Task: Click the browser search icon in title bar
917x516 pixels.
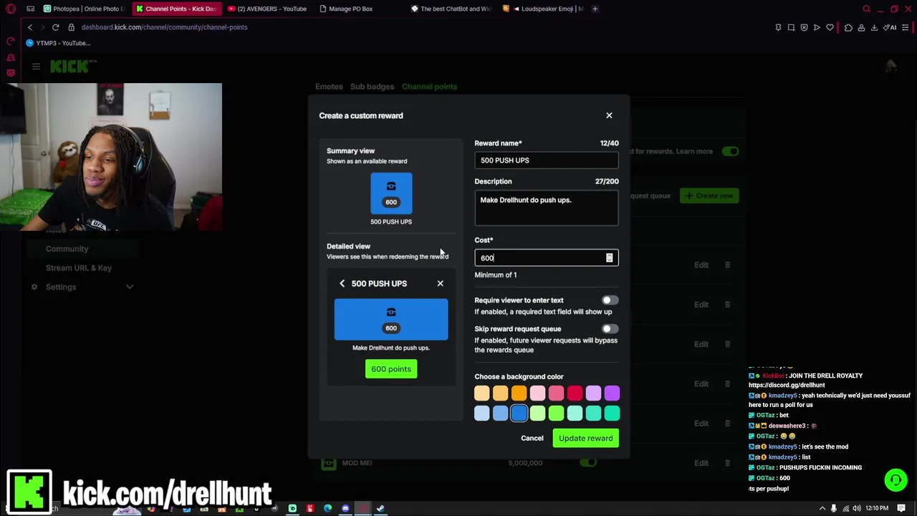Action: pos(866,9)
